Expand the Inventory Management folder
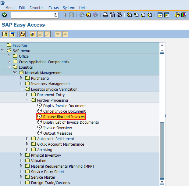 (21, 84)
